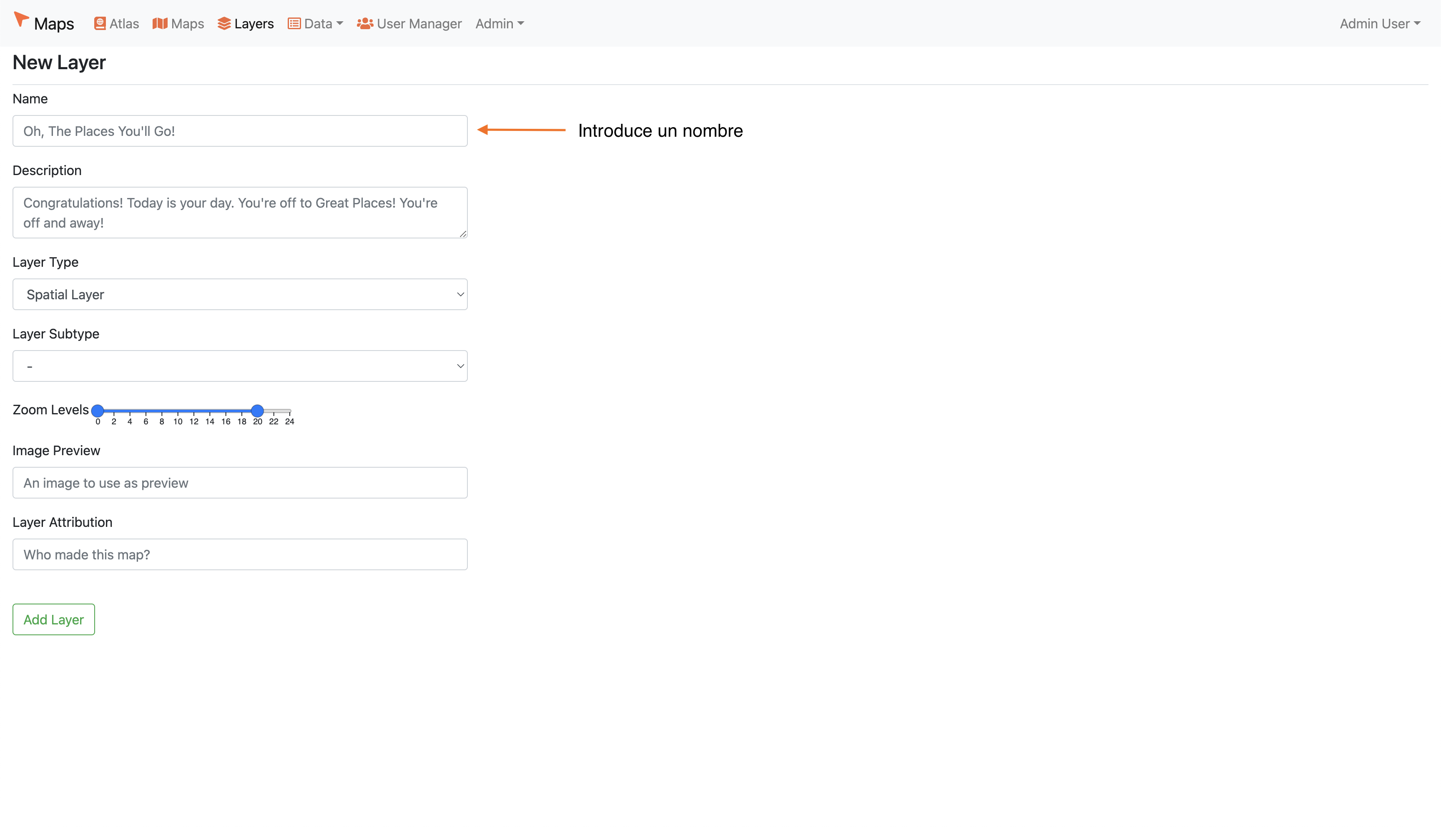Image resolution: width=1441 pixels, height=827 pixels.
Task: Click the New Layer page heading
Action: click(59, 63)
